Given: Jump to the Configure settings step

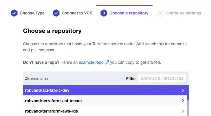Looking at the screenshot, I should coord(183,13).
